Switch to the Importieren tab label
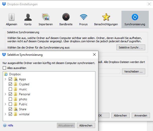This screenshot has height=131, width=153. coord(46,24)
